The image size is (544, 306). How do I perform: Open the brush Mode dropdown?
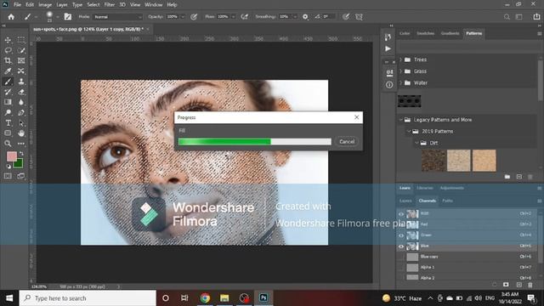coord(118,17)
